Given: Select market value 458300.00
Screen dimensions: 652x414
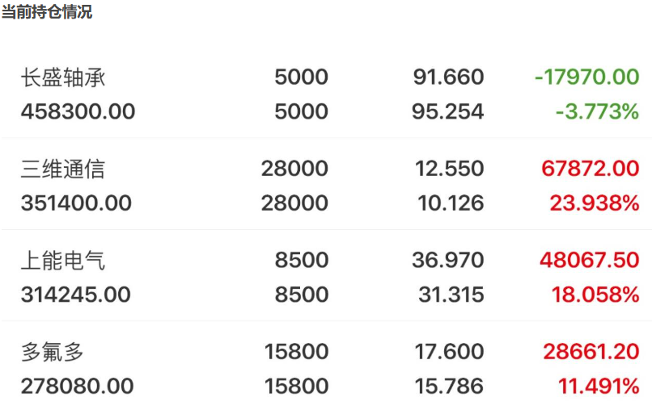Looking at the screenshot, I should [78, 111].
